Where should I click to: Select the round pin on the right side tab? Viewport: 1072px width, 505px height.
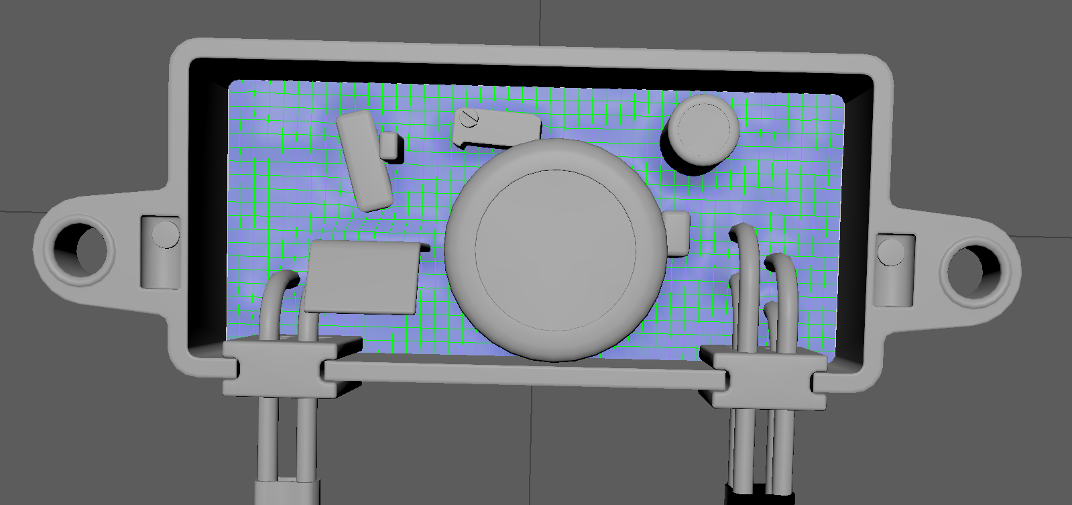click(890, 251)
